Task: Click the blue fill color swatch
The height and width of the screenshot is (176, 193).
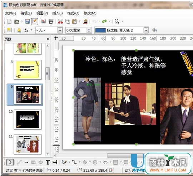Action: pos(100,30)
